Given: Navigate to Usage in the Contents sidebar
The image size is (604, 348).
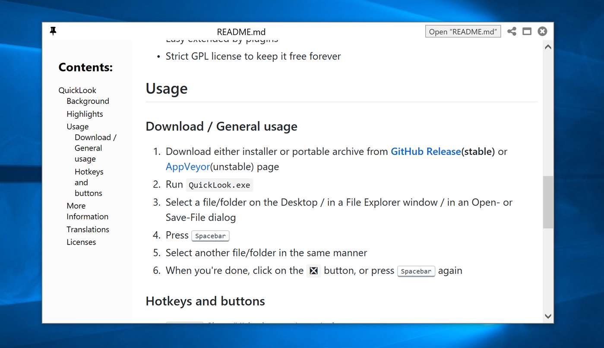Looking at the screenshot, I should click(x=77, y=126).
